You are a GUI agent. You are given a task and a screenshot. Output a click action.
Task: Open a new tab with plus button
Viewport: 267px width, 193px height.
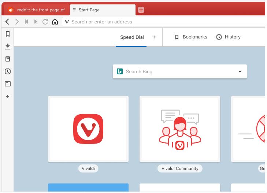[141, 10]
